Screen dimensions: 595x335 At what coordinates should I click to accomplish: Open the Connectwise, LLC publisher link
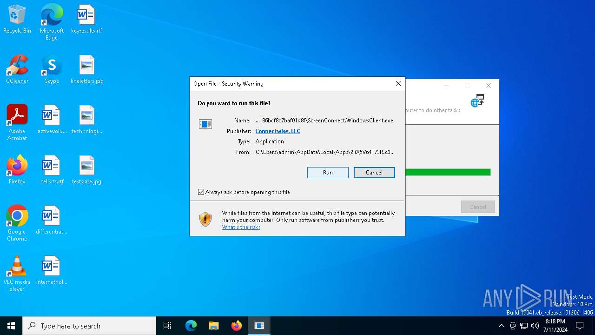click(x=278, y=131)
